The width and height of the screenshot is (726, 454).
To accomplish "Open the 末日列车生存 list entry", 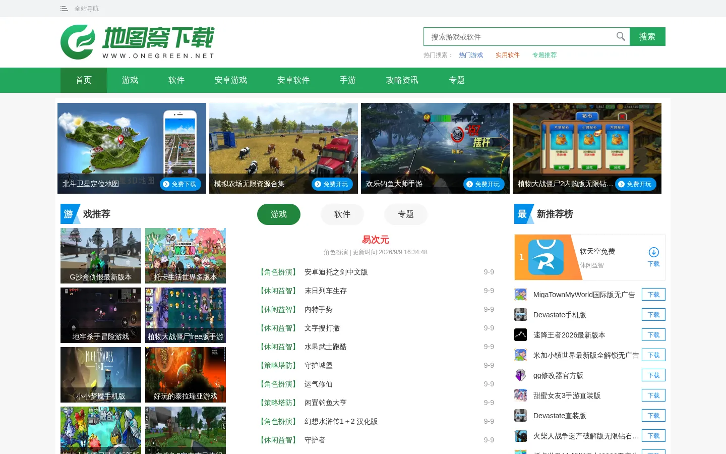I will point(326,291).
